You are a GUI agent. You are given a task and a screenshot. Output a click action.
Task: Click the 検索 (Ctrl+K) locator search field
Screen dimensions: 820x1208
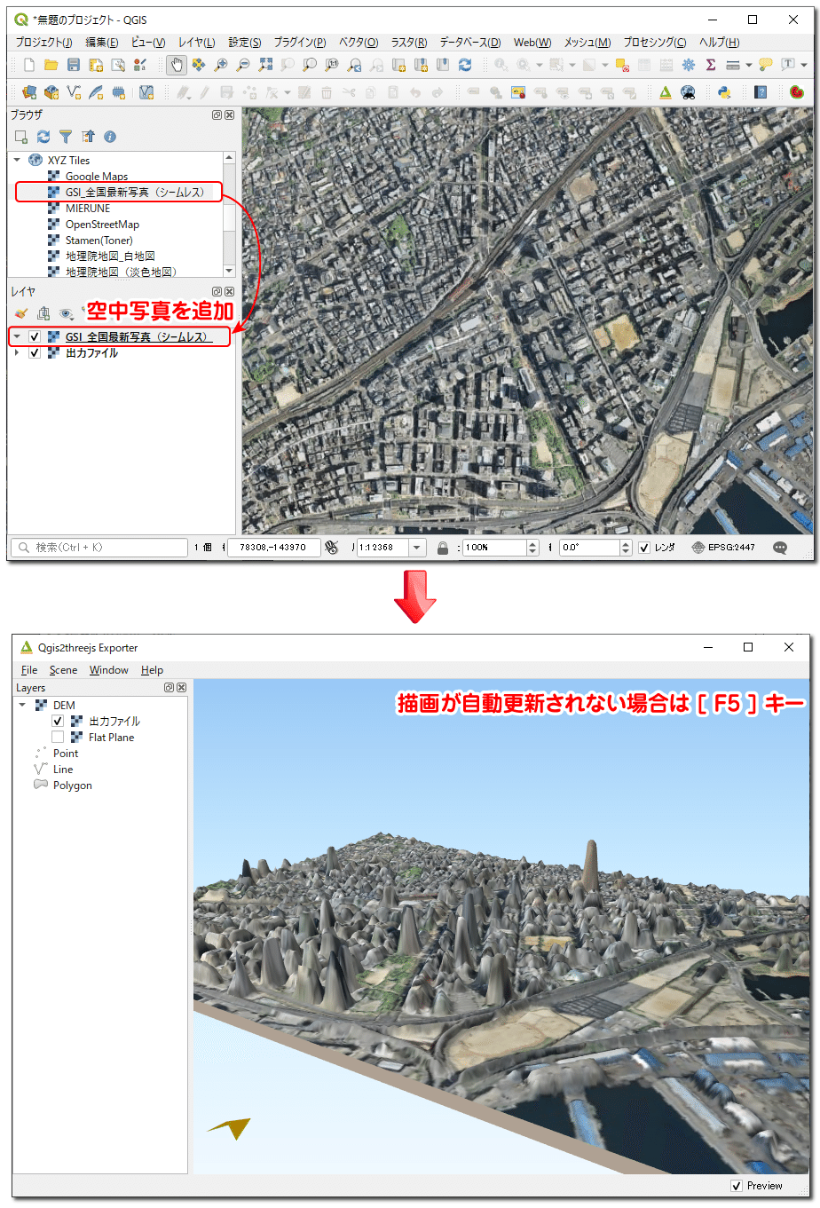(x=99, y=548)
